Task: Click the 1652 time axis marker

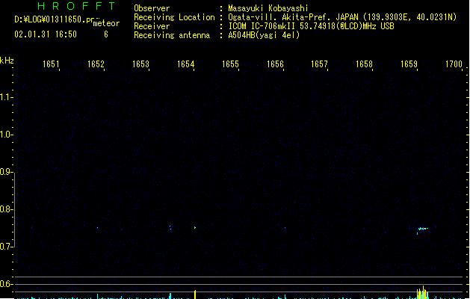Action: [96, 64]
